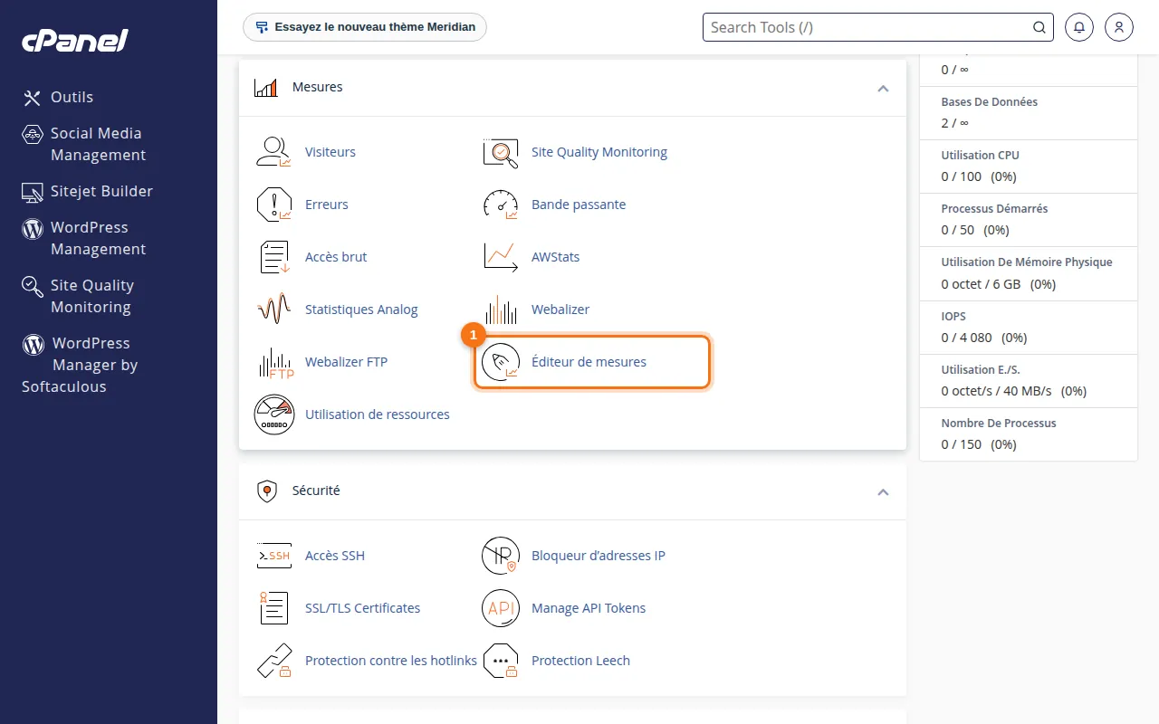Click the Éditeur de mesures icon

(x=501, y=362)
